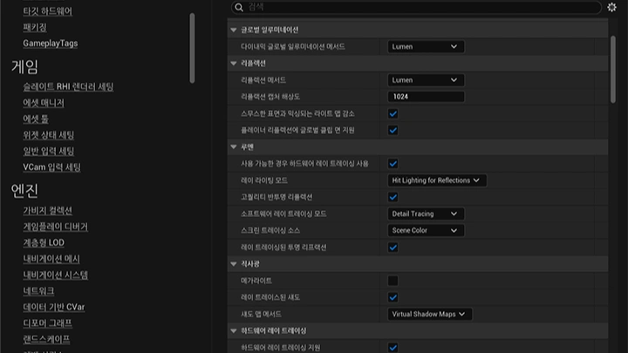Collapse the 직사광 section
This screenshot has width=628, height=353.
234,264
